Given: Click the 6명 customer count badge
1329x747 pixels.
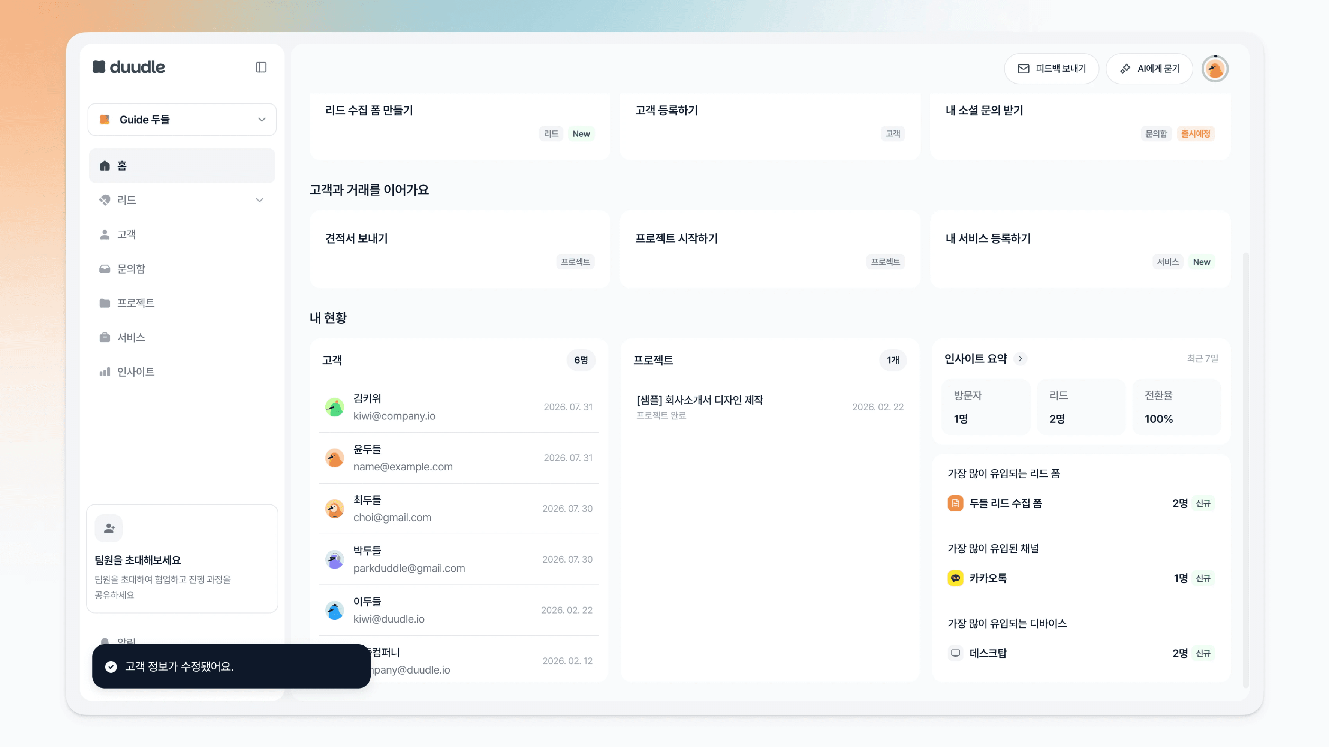Looking at the screenshot, I should pos(581,360).
